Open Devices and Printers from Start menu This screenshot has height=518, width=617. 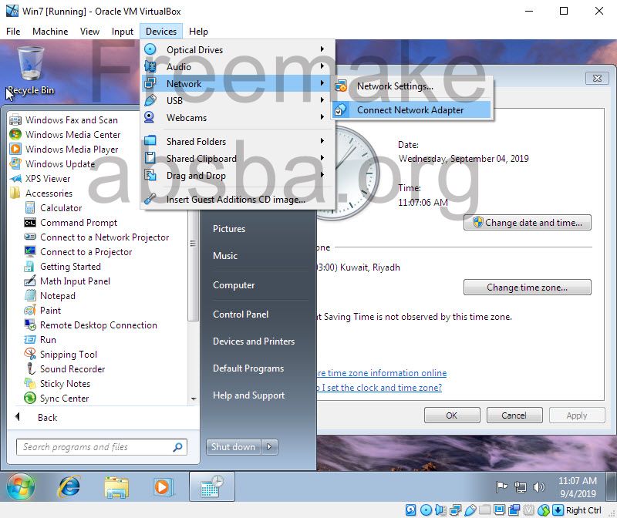coord(254,341)
